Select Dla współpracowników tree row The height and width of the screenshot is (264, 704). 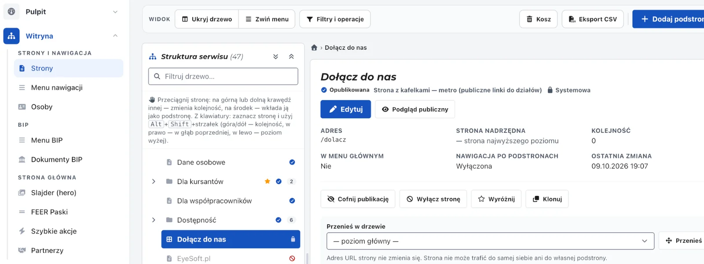coord(231,201)
